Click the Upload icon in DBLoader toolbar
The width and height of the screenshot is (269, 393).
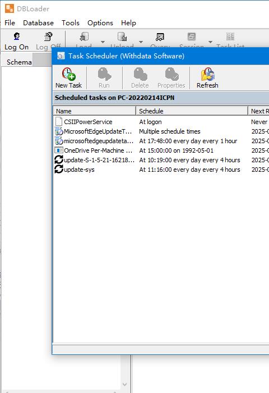(122, 36)
